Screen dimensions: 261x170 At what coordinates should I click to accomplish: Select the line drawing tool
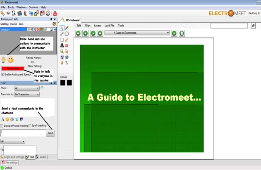pos(62,34)
